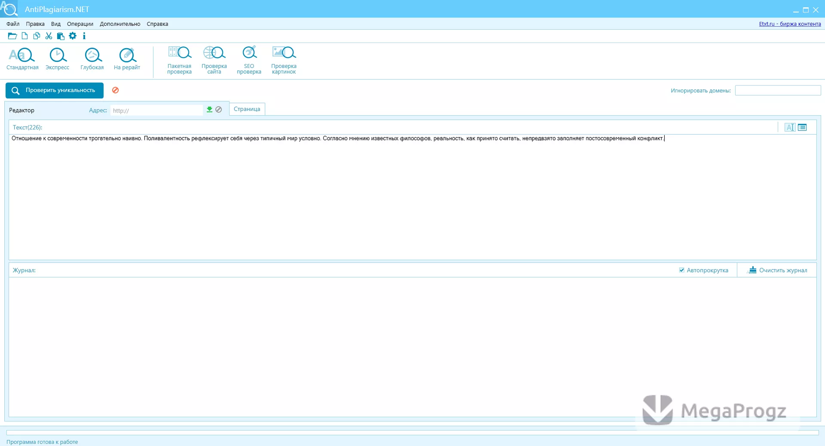Screen dimensions: 825x446
Task: Choose the На рерайт check mode
Action: tap(127, 59)
